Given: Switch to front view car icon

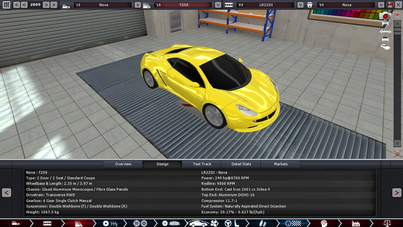Looking at the screenshot, I should [385, 24].
